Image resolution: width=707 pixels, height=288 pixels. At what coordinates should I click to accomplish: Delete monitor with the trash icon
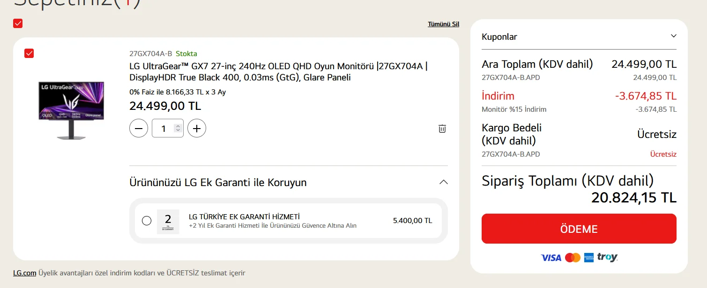coord(442,129)
